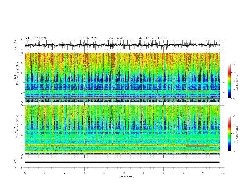Click the date 'Oct. 16, 2022'
This screenshot has width=251, height=194.
coord(88,38)
